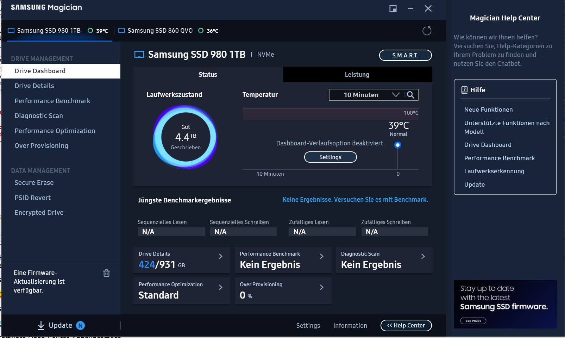Click the Settings button in temperature panel
The width and height of the screenshot is (565, 338).
pyautogui.click(x=330, y=157)
